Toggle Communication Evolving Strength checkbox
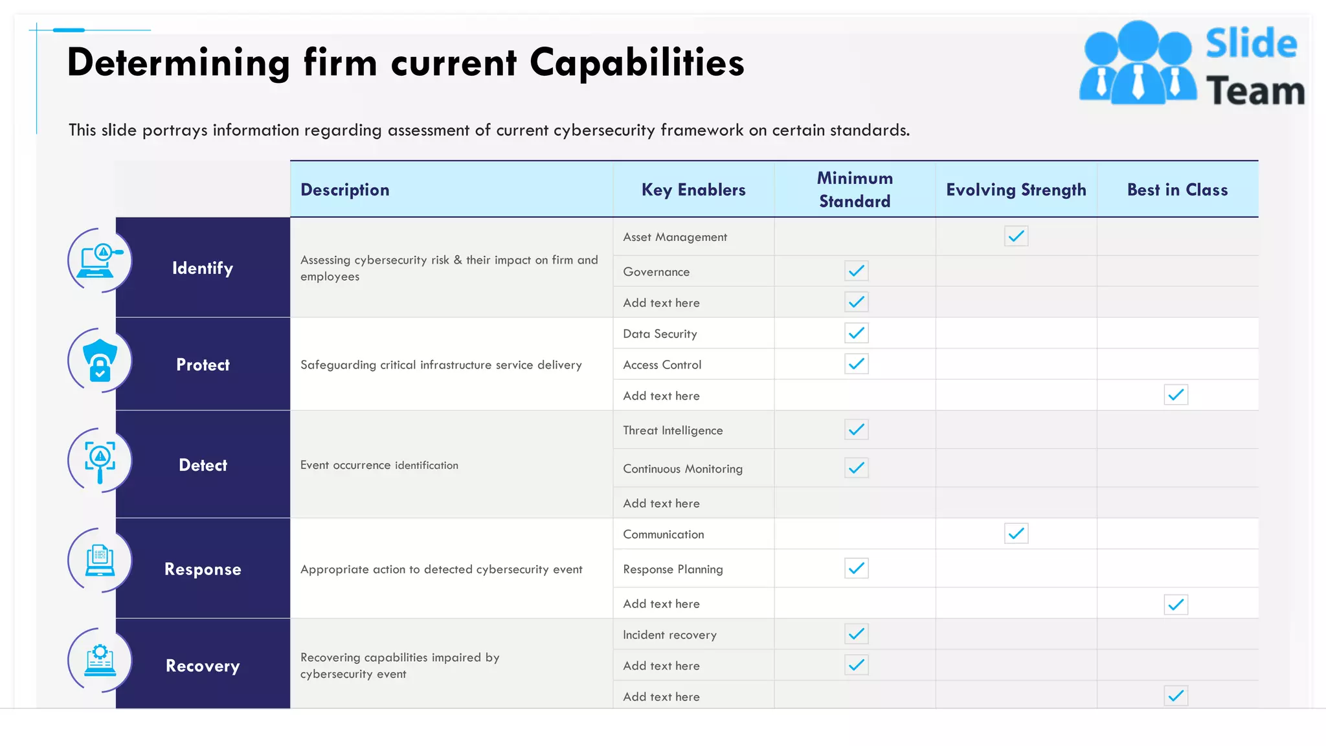1326x746 pixels. 1016,534
